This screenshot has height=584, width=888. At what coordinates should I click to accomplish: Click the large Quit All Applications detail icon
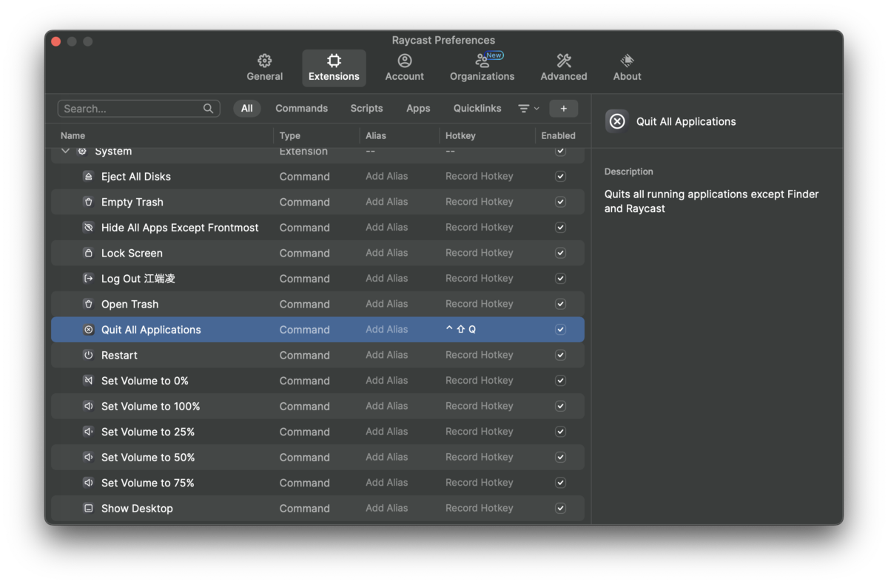coord(617,121)
